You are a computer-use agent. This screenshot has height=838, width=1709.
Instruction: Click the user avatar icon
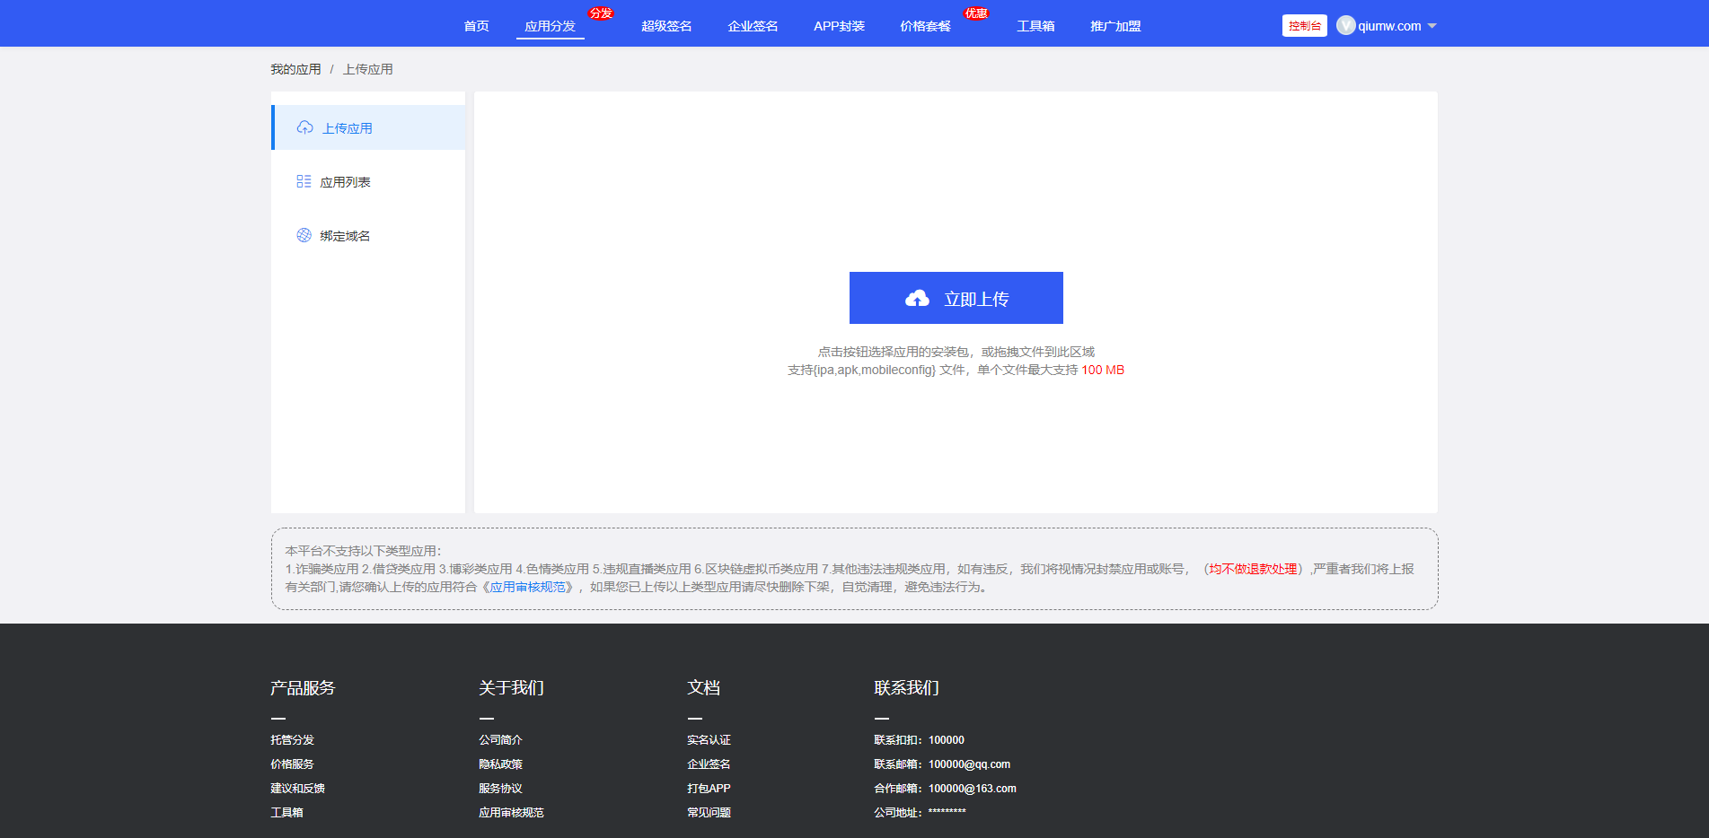coord(1345,26)
